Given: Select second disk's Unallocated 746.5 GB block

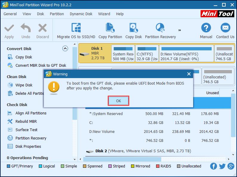Looking at the screenshot, I should pos(218,76).
